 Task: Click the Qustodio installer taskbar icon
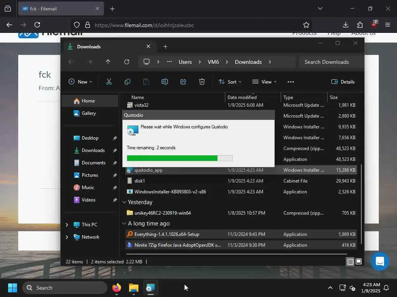tap(150, 288)
